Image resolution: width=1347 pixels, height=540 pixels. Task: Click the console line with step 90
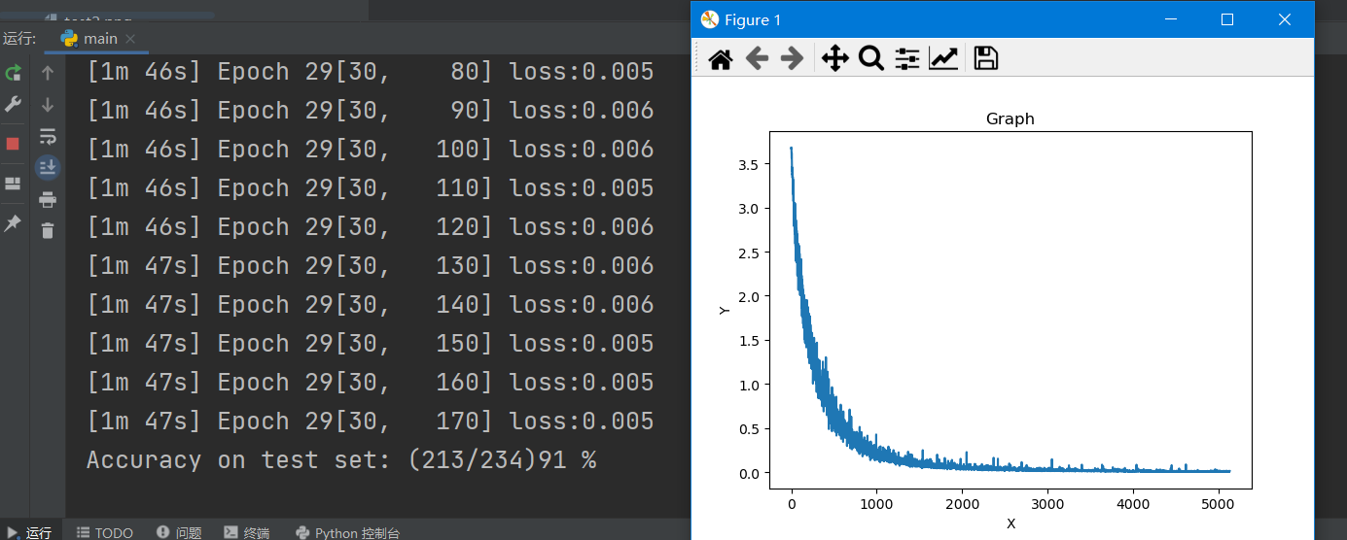[371, 111]
